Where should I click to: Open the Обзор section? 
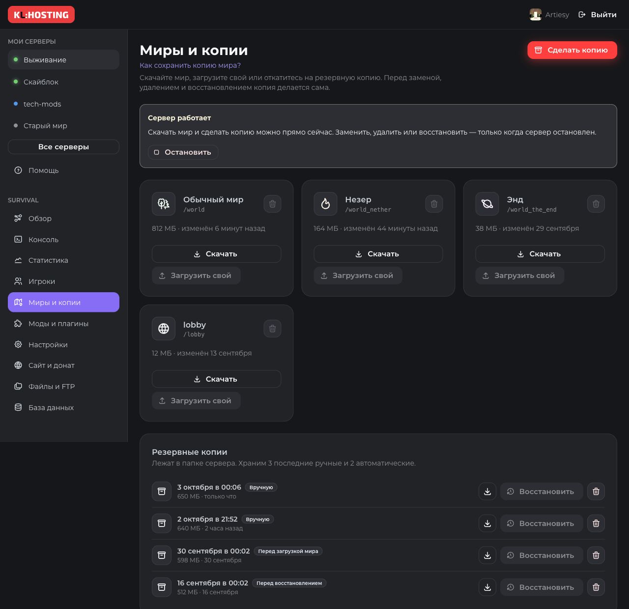[63, 219]
